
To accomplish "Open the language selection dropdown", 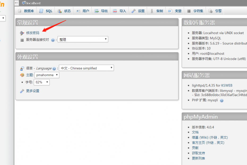I will pyautogui.click(x=86, y=68).
